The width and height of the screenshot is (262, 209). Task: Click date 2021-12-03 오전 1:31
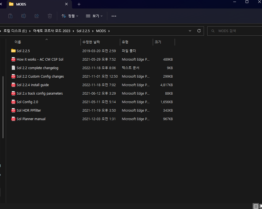point(99,119)
